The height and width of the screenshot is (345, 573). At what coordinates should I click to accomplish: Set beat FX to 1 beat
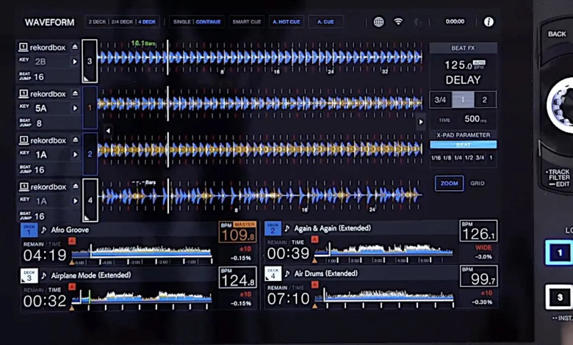pyautogui.click(x=463, y=100)
